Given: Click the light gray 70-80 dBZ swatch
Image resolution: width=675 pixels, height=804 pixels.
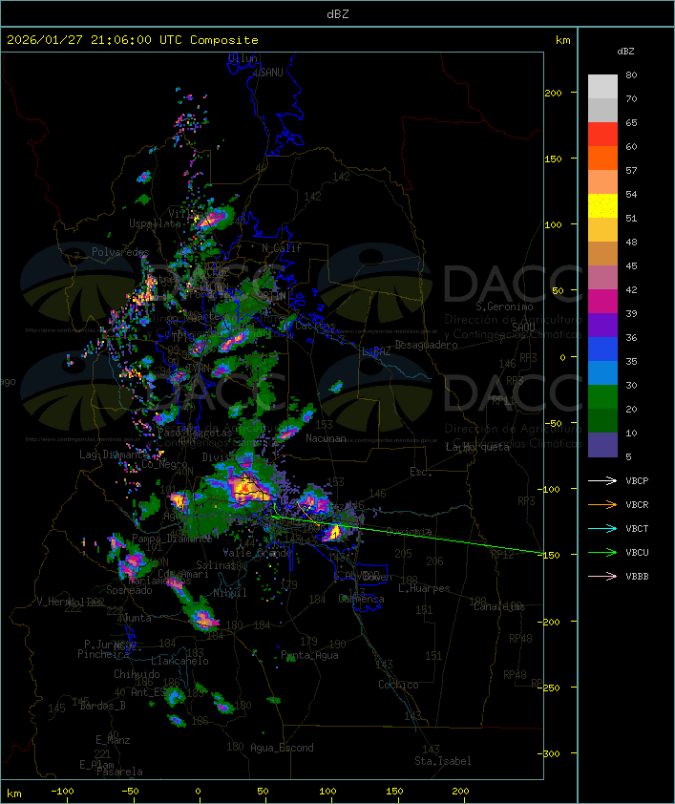Looking at the screenshot, I should pos(603,87).
